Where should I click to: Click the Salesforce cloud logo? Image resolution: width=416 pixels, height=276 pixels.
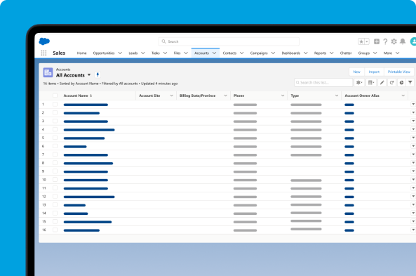point(44,41)
